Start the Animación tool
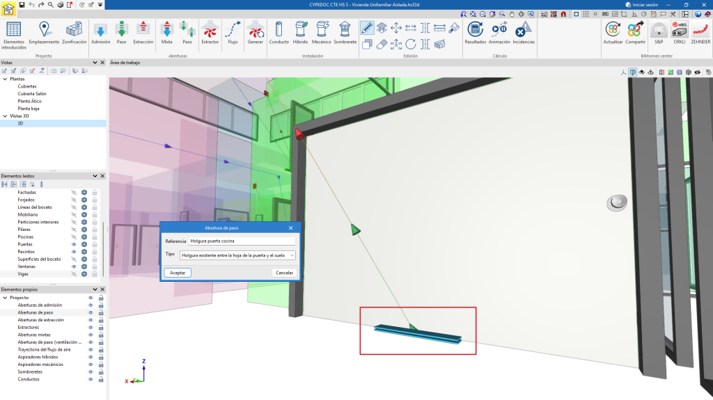 click(499, 33)
